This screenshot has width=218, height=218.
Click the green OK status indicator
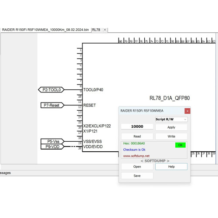180,145
